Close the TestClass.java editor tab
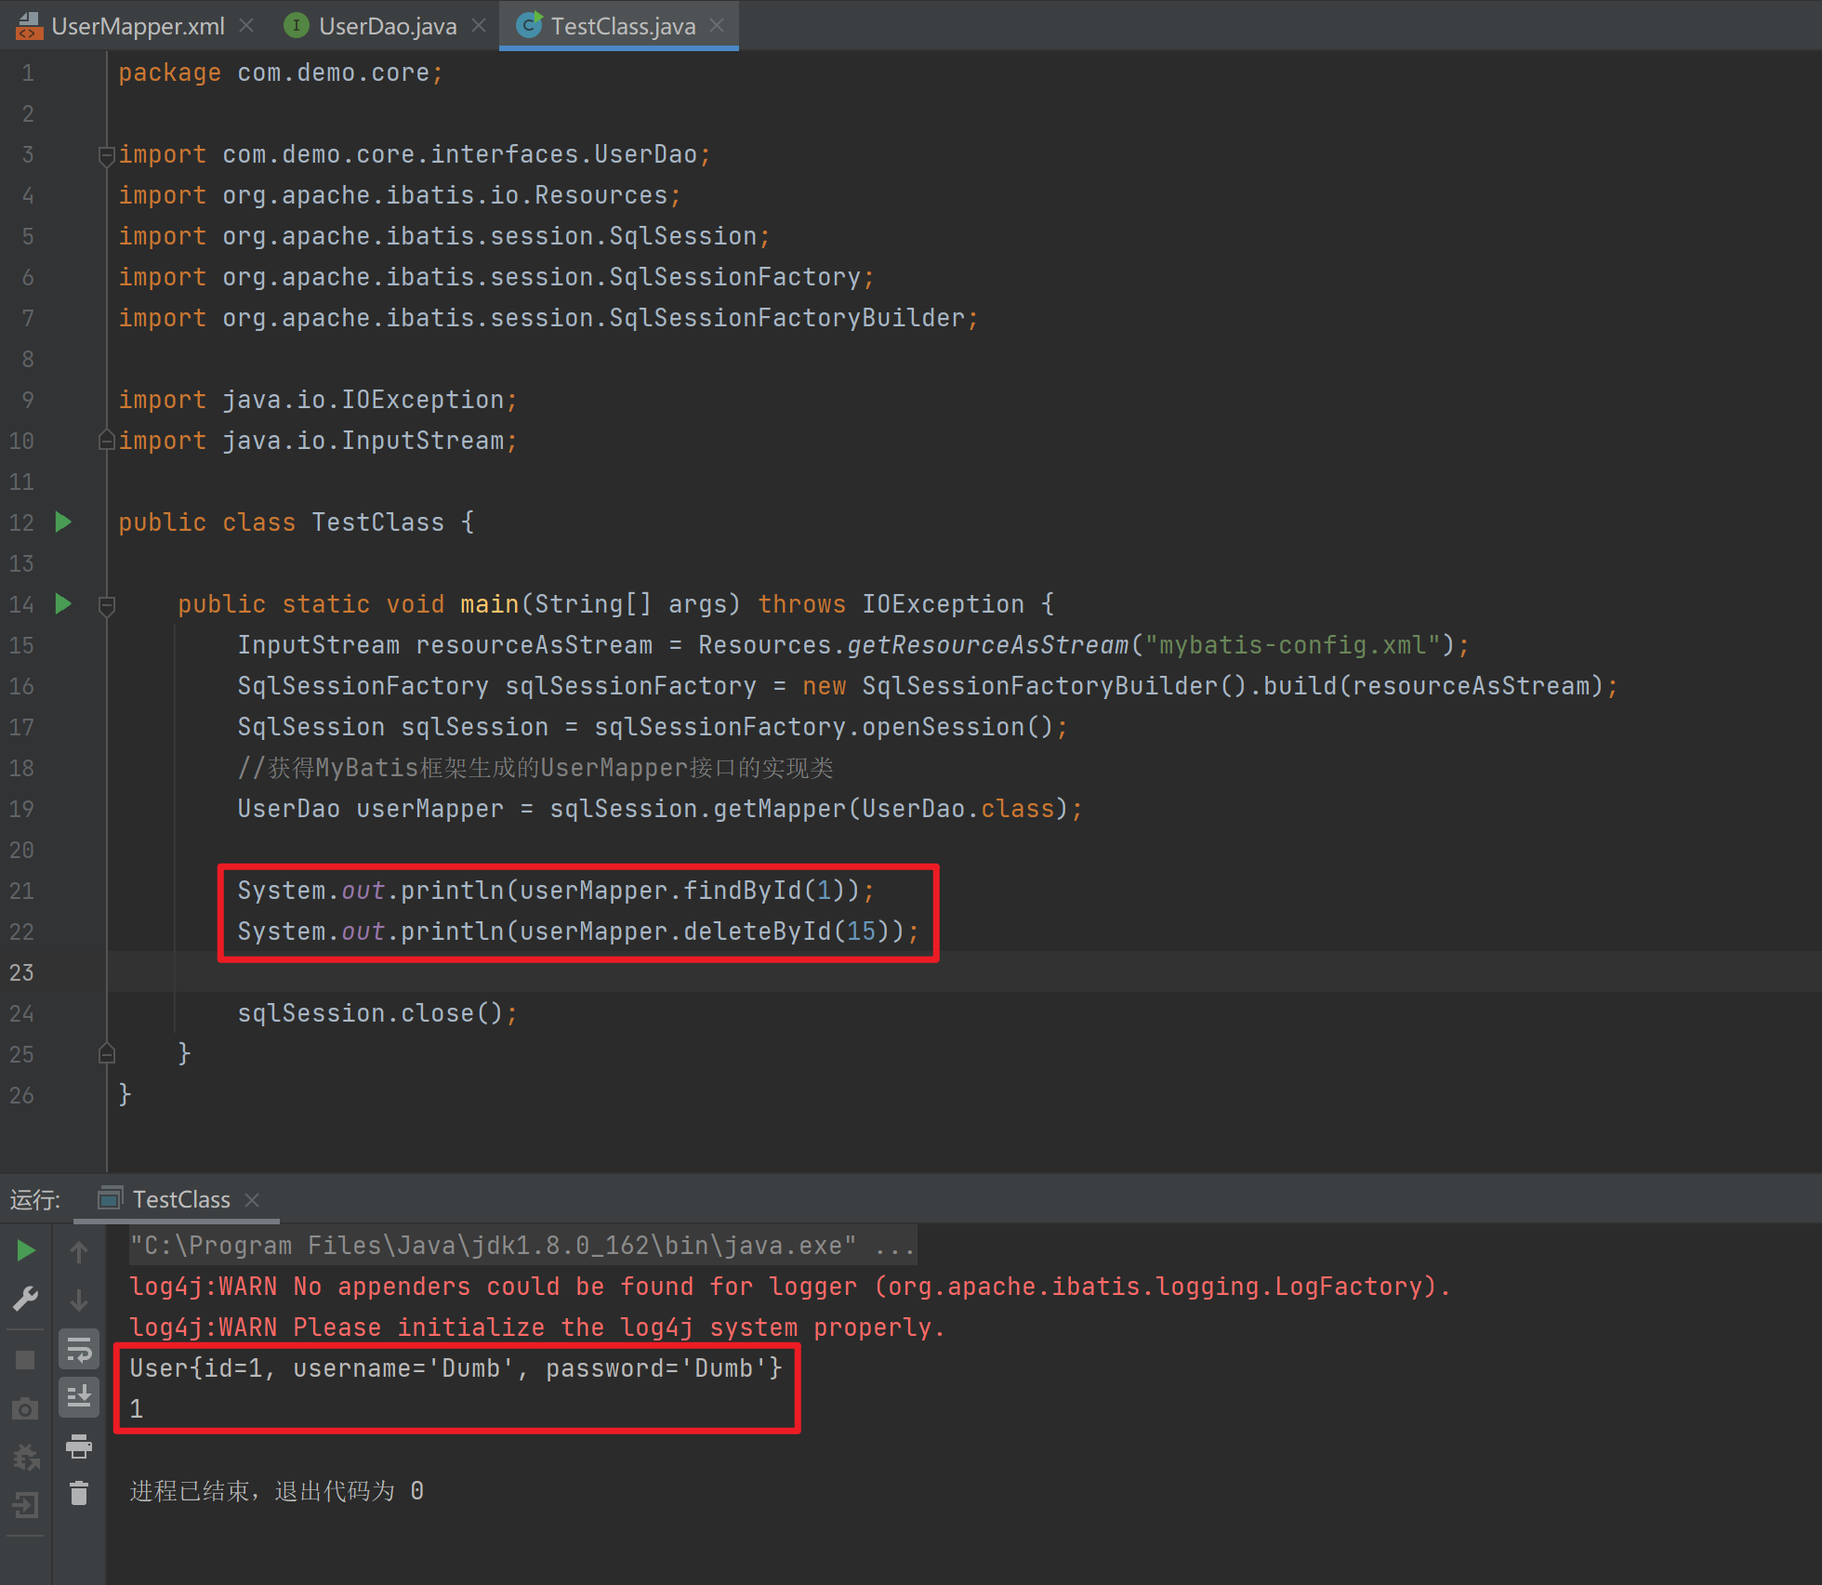The height and width of the screenshot is (1585, 1822). click(717, 26)
